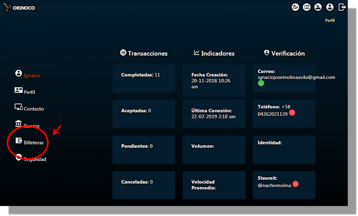Select the Ignacio user name in sidebar

click(x=32, y=75)
